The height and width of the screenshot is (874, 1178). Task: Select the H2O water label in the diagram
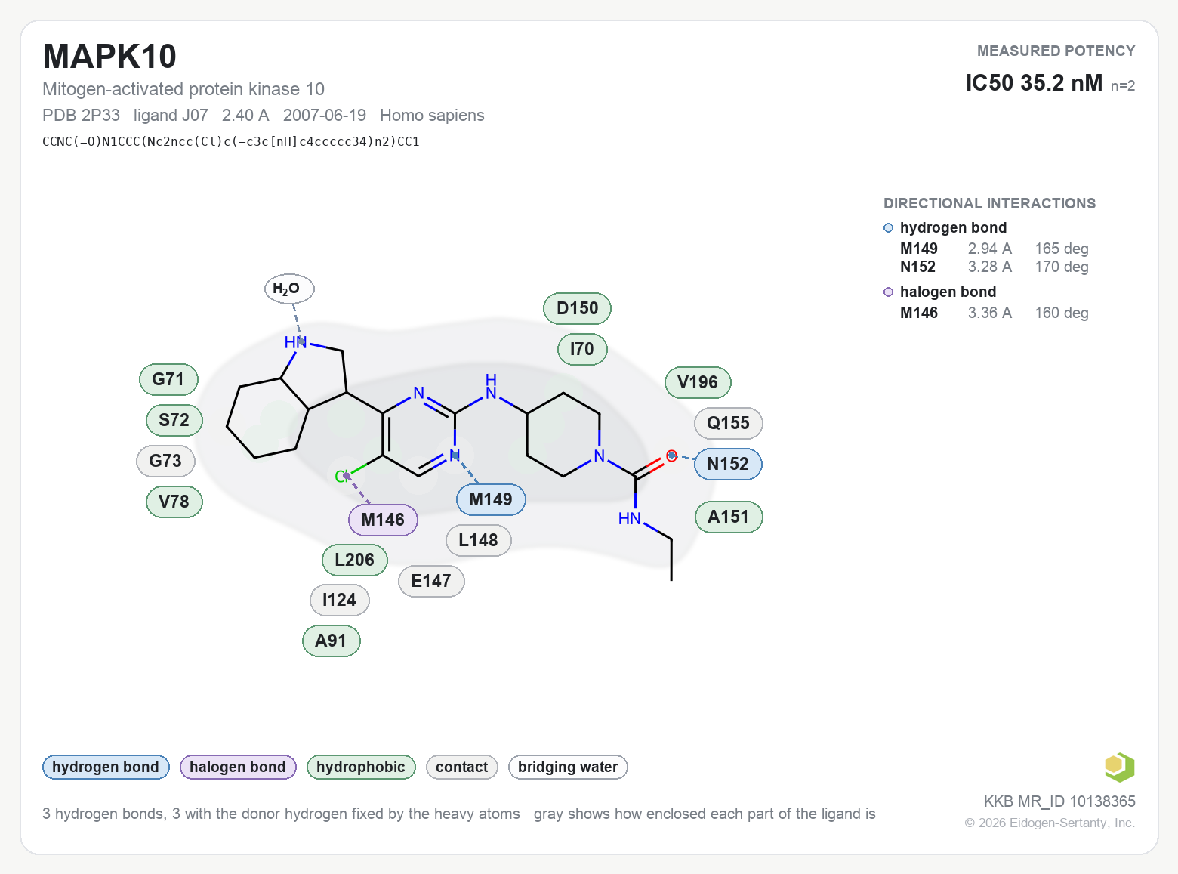[x=289, y=289]
